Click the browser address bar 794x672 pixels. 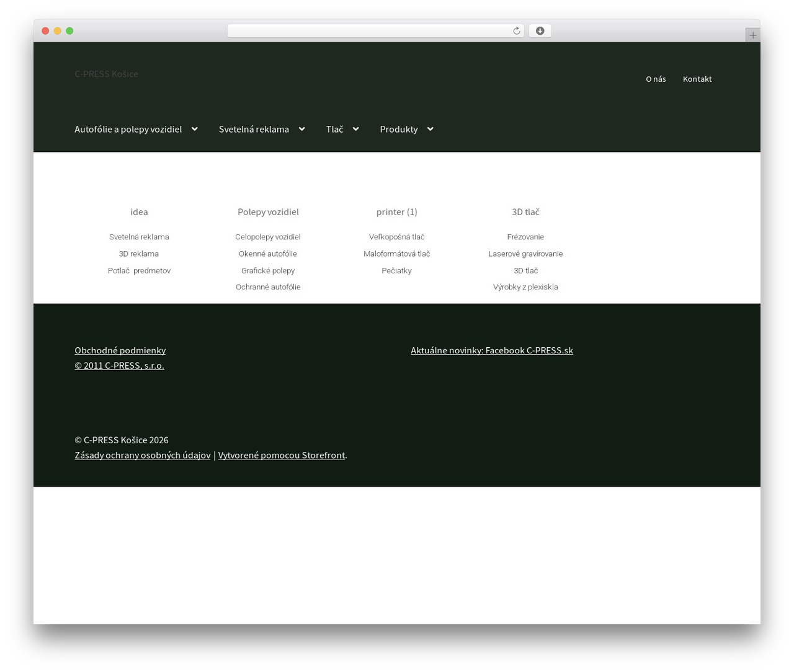(375, 31)
